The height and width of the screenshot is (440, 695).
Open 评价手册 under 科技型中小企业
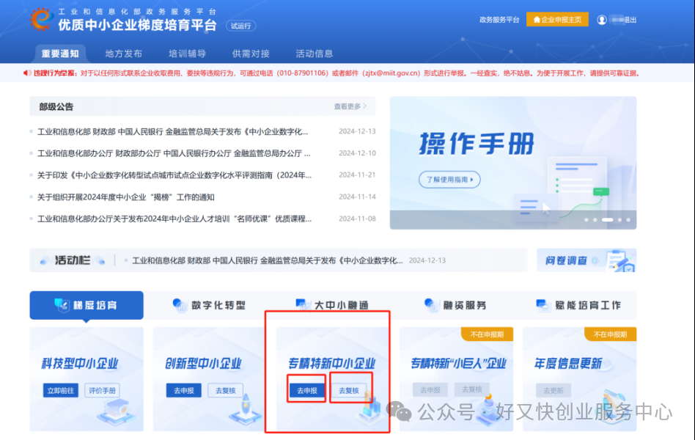(102, 390)
